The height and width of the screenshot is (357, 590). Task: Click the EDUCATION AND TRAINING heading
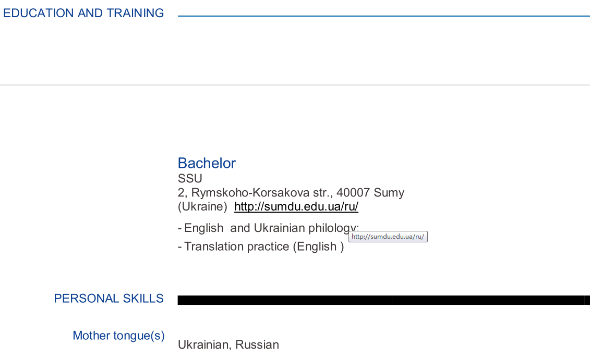click(x=83, y=13)
